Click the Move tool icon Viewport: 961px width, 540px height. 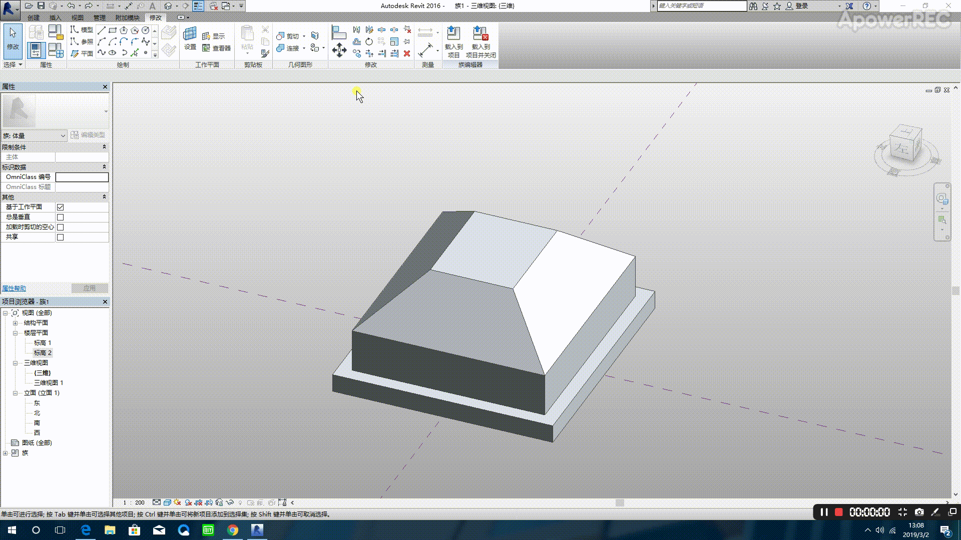[x=339, y=50]
